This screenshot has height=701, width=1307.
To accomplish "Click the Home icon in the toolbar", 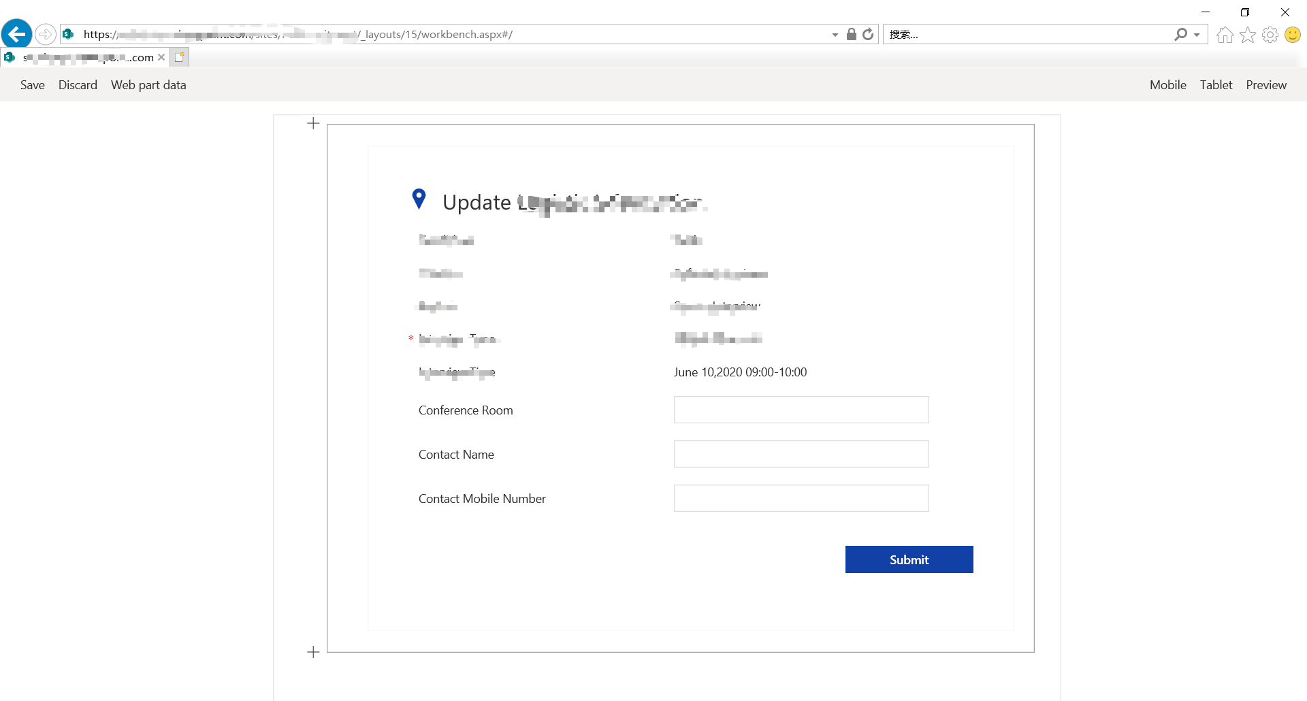I will [x=1224, y=34].
